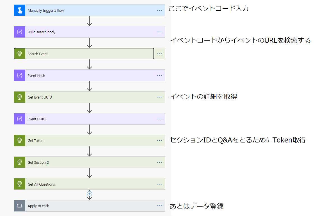Click the annotation 'ここでイベントコード入力'
Screen dimensions: 316x220
pyautogui.click(x=209, y=8)
